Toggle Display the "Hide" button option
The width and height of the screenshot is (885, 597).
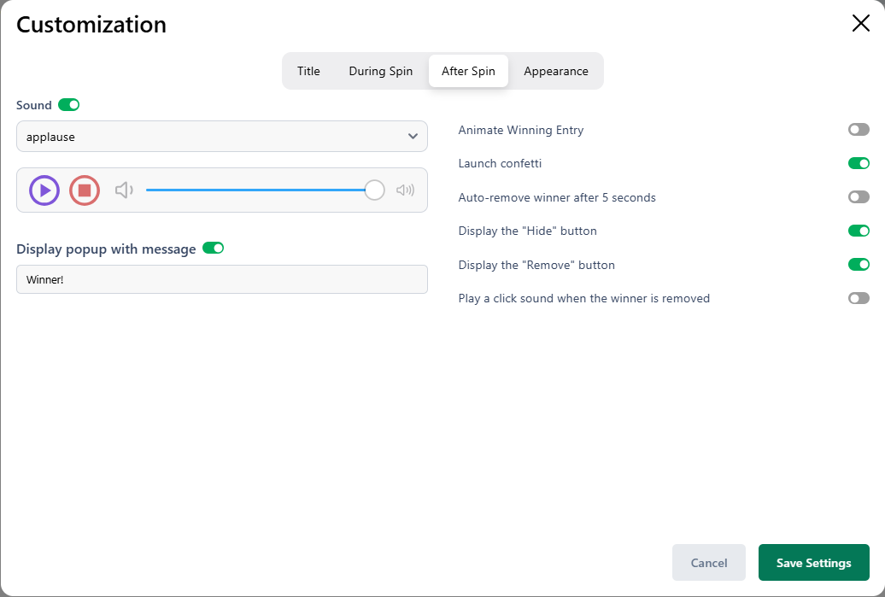click(x=858, y=231)
